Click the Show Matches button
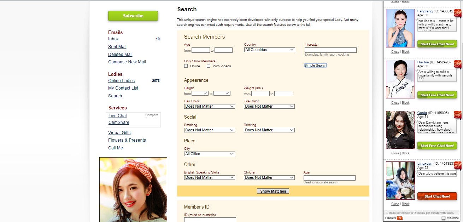The width and height of the screenshot is (463, 222). pos(273,191)
